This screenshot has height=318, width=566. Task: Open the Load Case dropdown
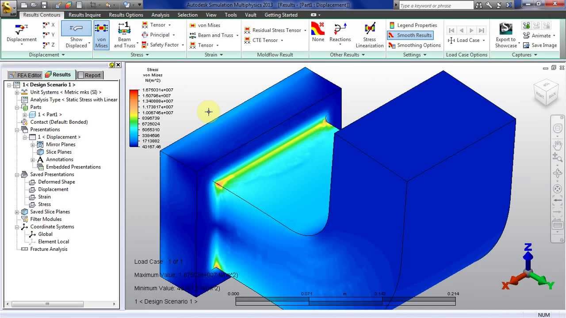467,40
